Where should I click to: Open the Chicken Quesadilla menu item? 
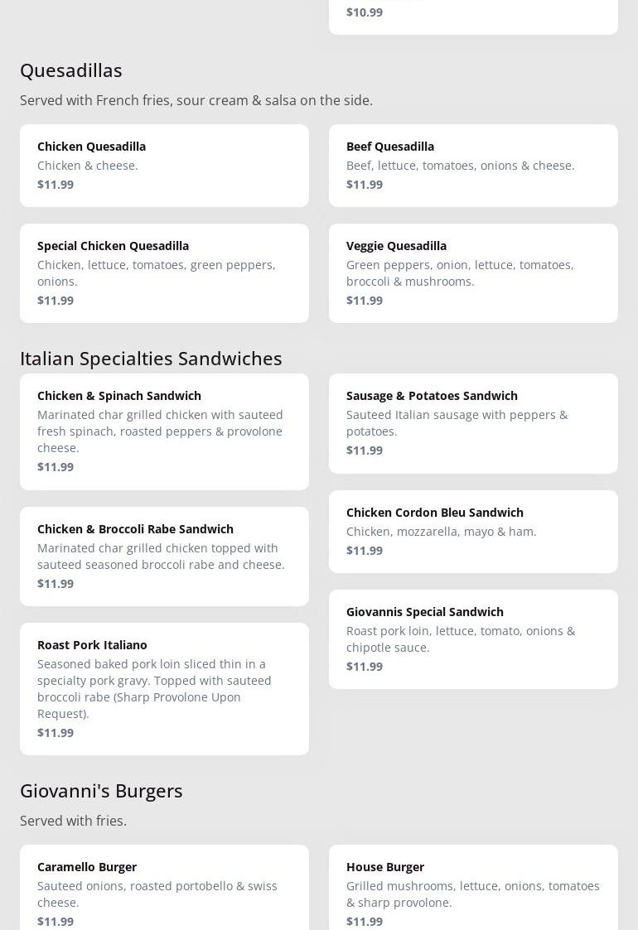click(164, 165)
